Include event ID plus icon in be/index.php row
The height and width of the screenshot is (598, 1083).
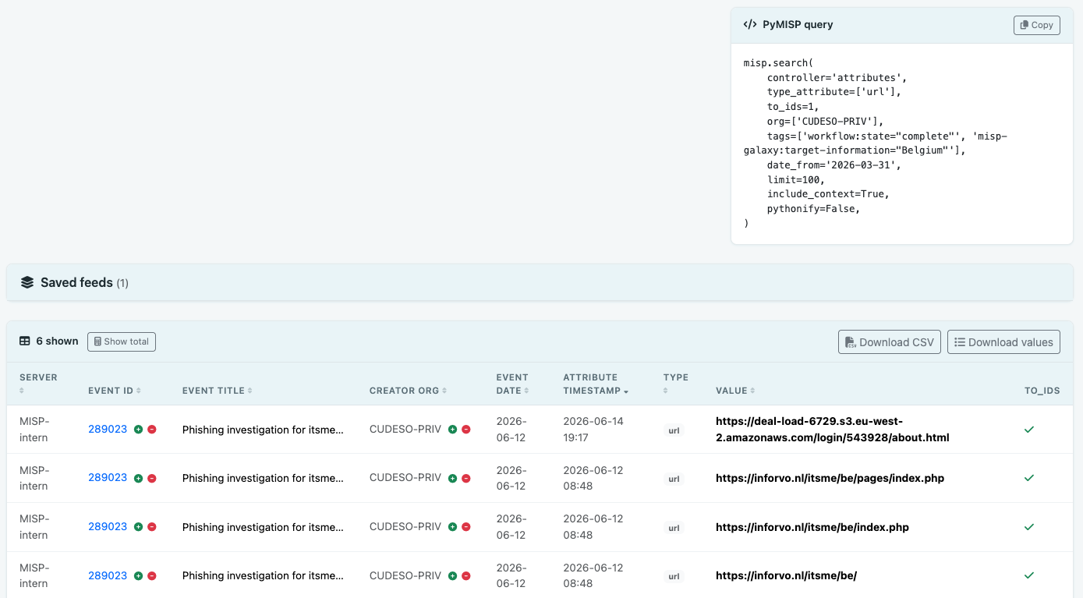coord(138,527)
